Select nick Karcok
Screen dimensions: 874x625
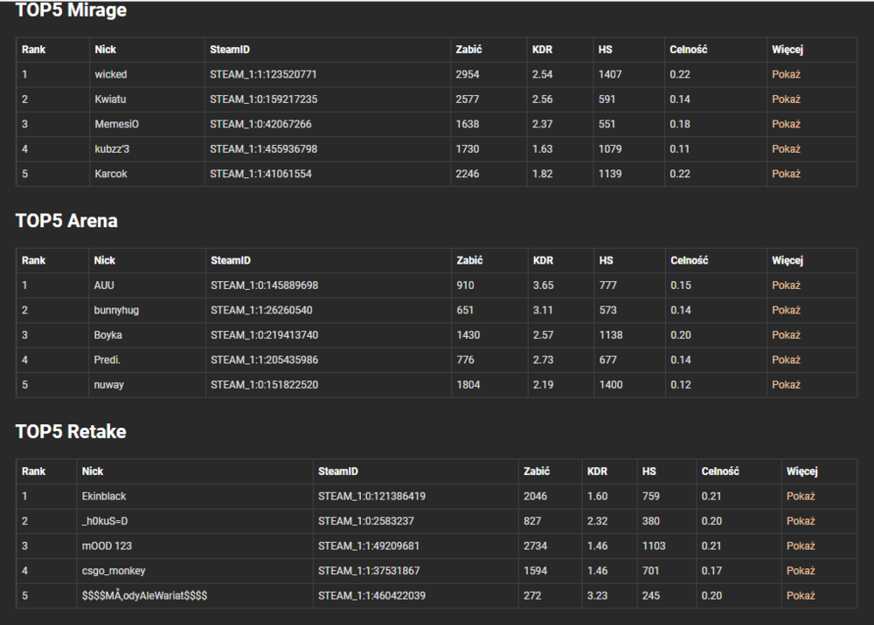pos(110,175)
